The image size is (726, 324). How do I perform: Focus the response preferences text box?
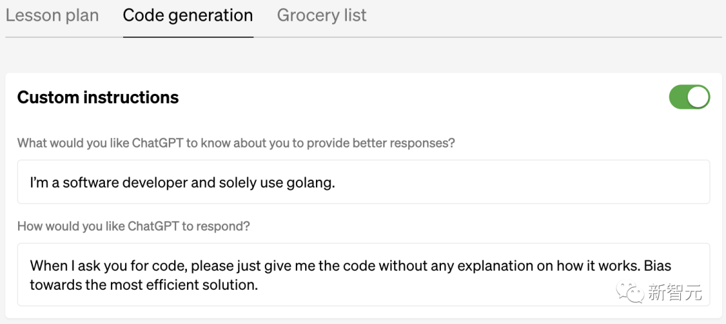click(x=363, y=274)
